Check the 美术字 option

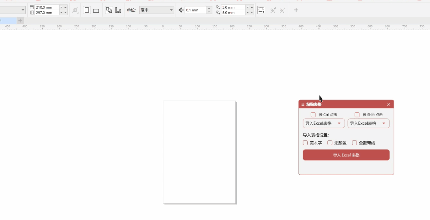coord(305,143)
